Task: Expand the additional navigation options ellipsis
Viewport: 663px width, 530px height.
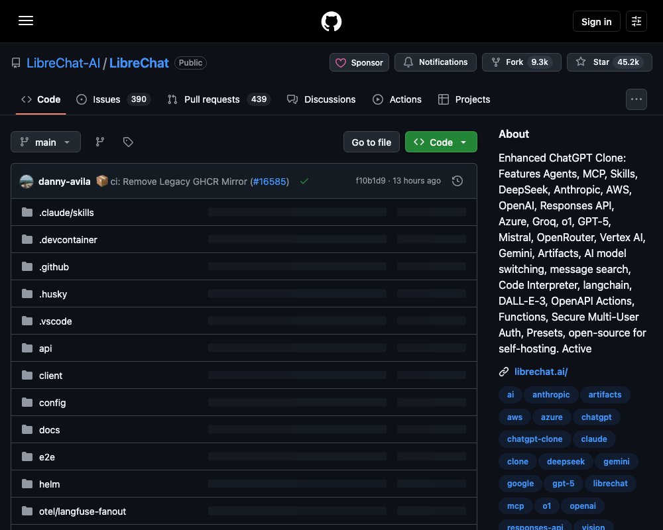Action: (x=636, y=99)
